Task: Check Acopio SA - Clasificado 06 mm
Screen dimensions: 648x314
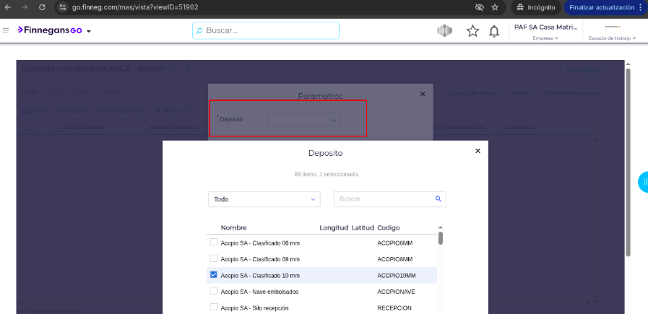Action: (x=213, y=243)
